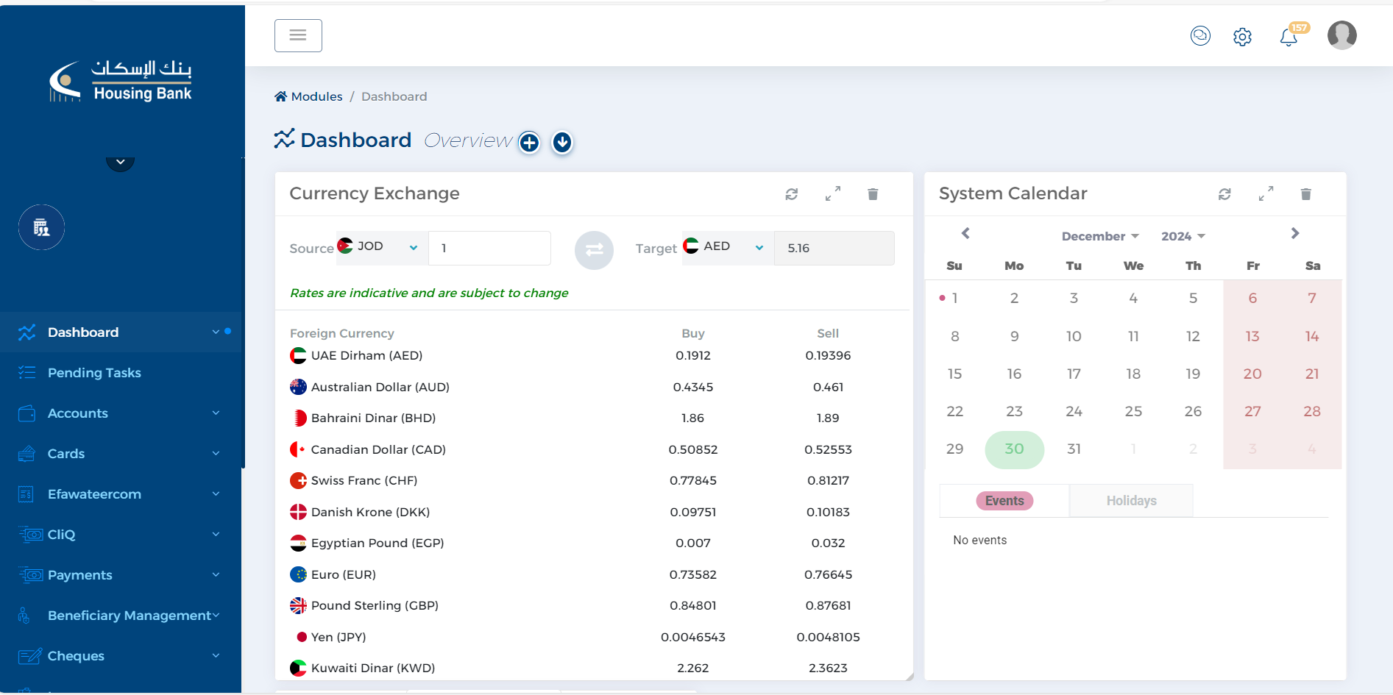The height and width of the screenshot is (695, 1393).
Task: Refresh the Currency Exchange widget
Action: 792,194
